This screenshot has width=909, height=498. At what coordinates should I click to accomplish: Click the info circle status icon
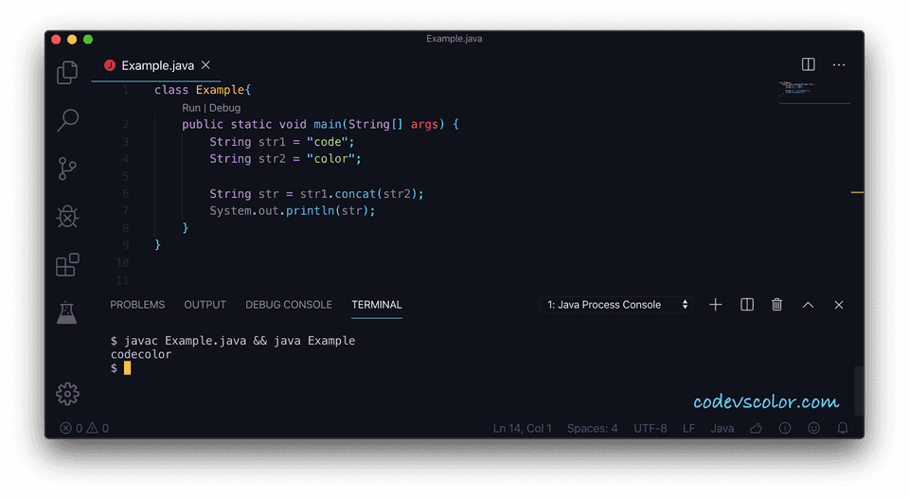784,428
